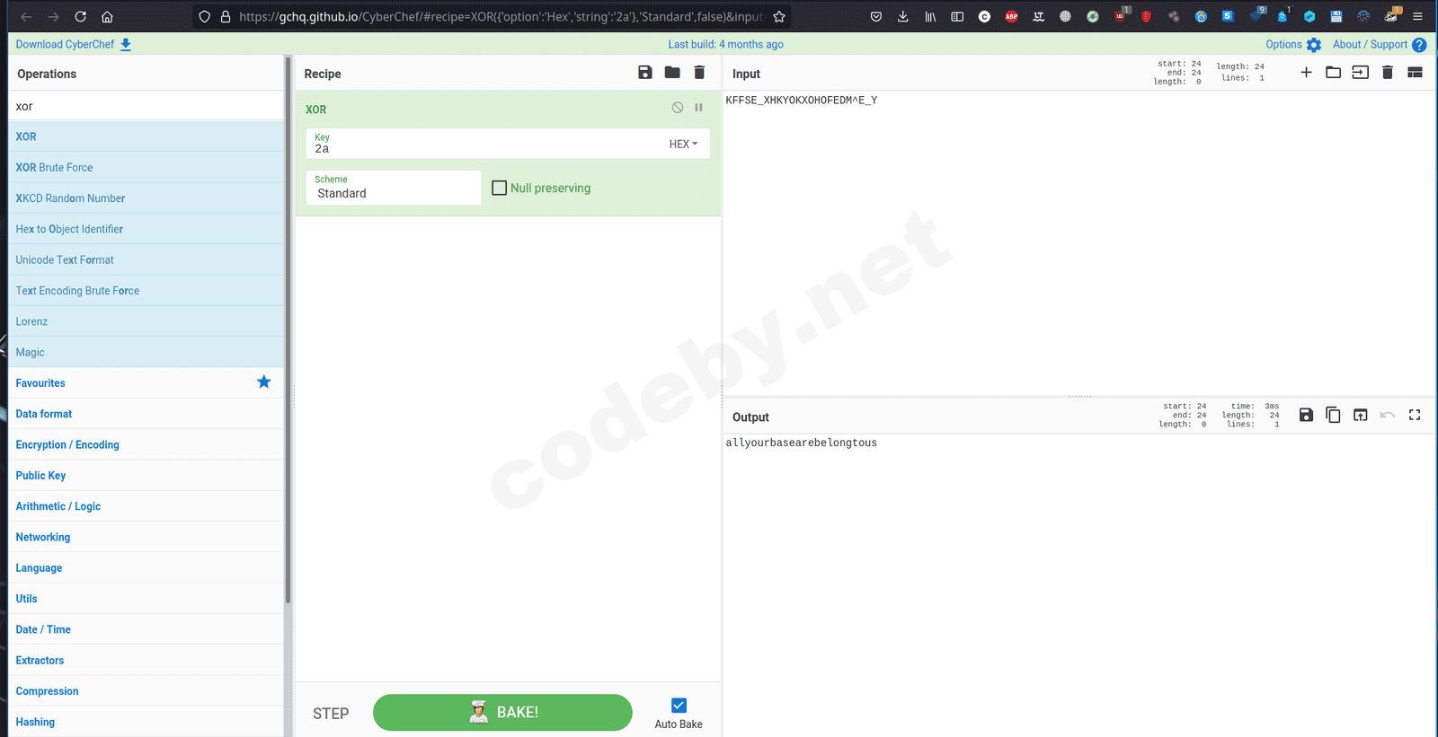Add a new input tab
Viewport: 1438px width, 737px height.
(x=1306, y=73)
